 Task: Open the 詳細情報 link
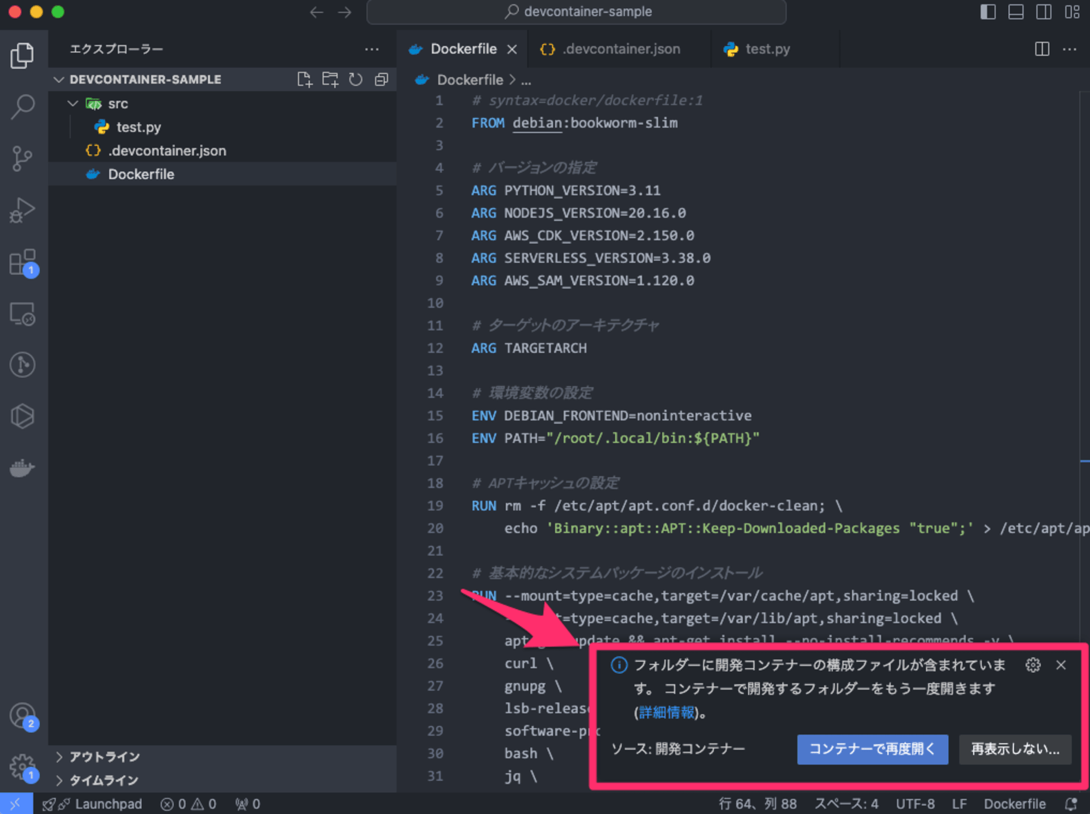click(x=667, y=713)
